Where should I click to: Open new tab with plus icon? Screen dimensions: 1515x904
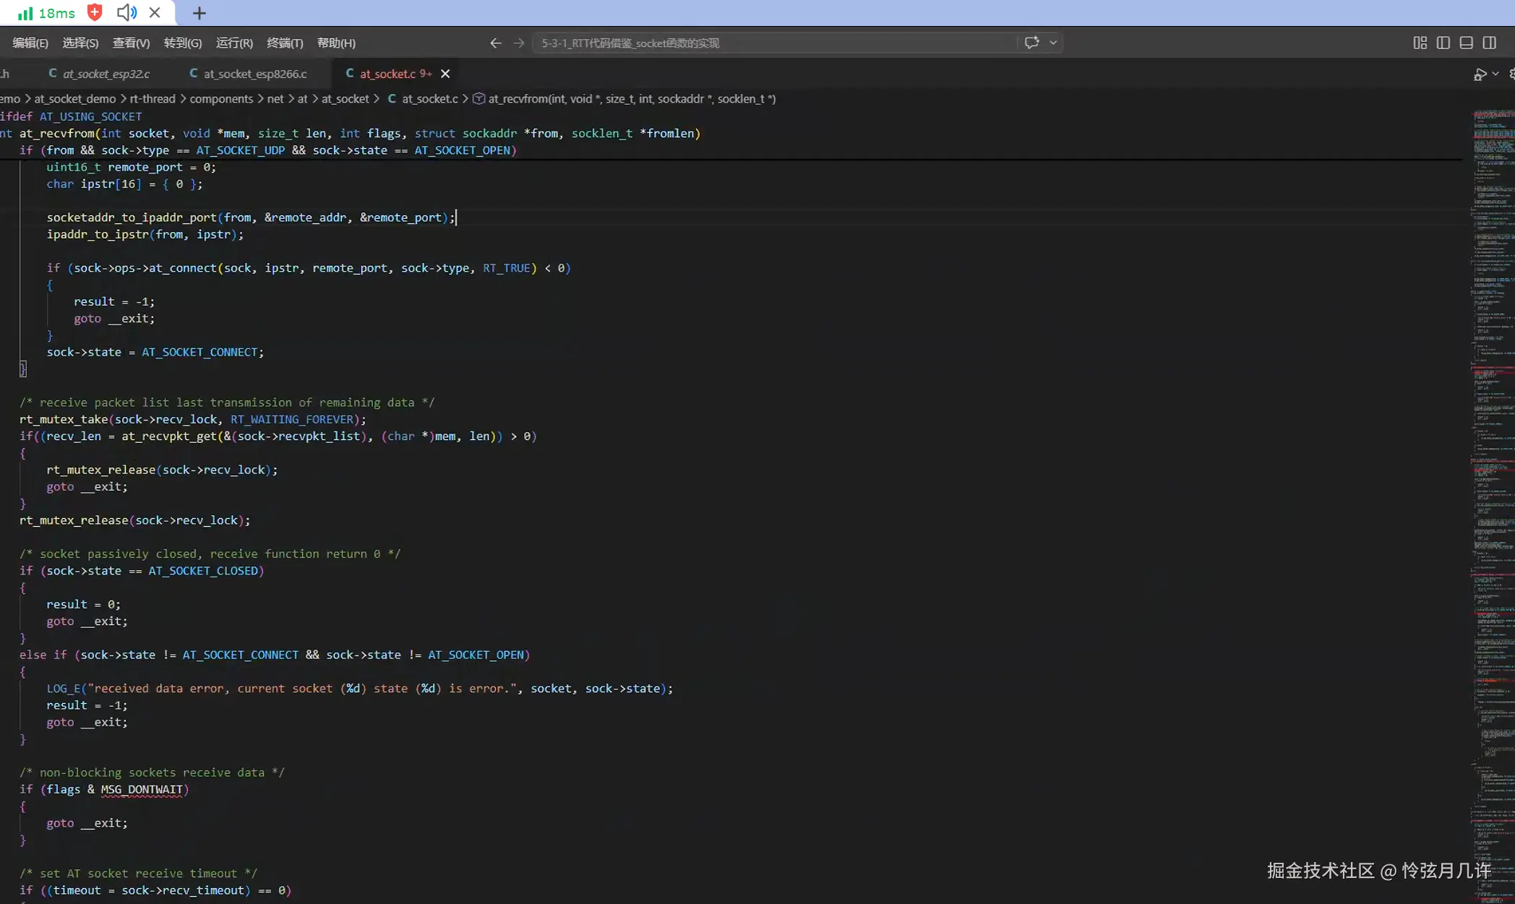click(x=199, y=13)
